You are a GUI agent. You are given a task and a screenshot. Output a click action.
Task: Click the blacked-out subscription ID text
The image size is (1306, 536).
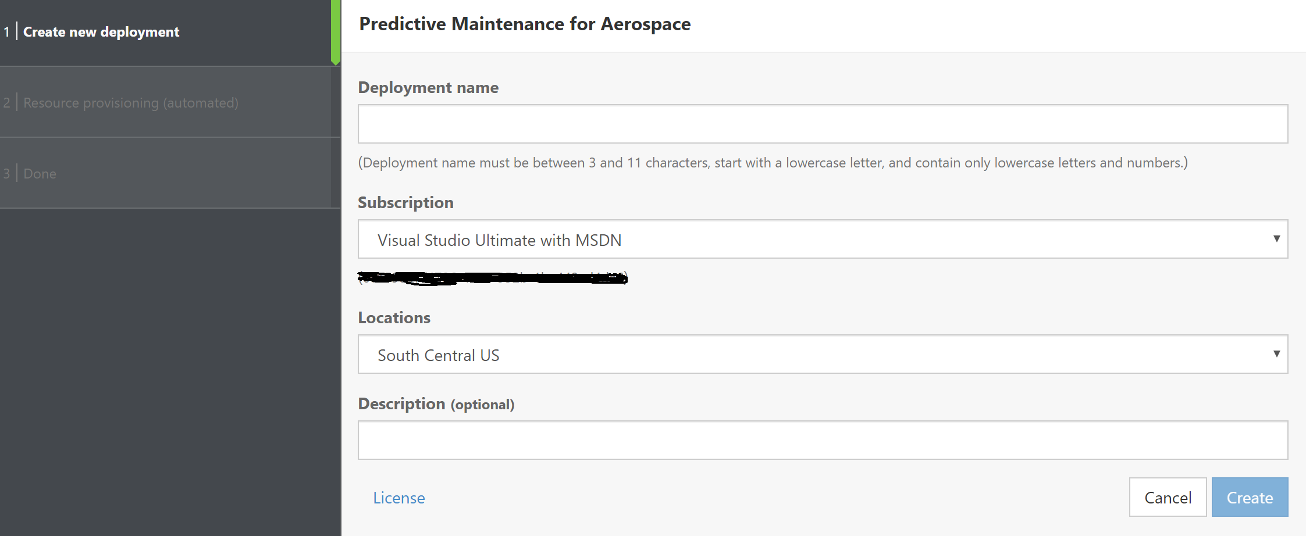(x=492, y=278)
